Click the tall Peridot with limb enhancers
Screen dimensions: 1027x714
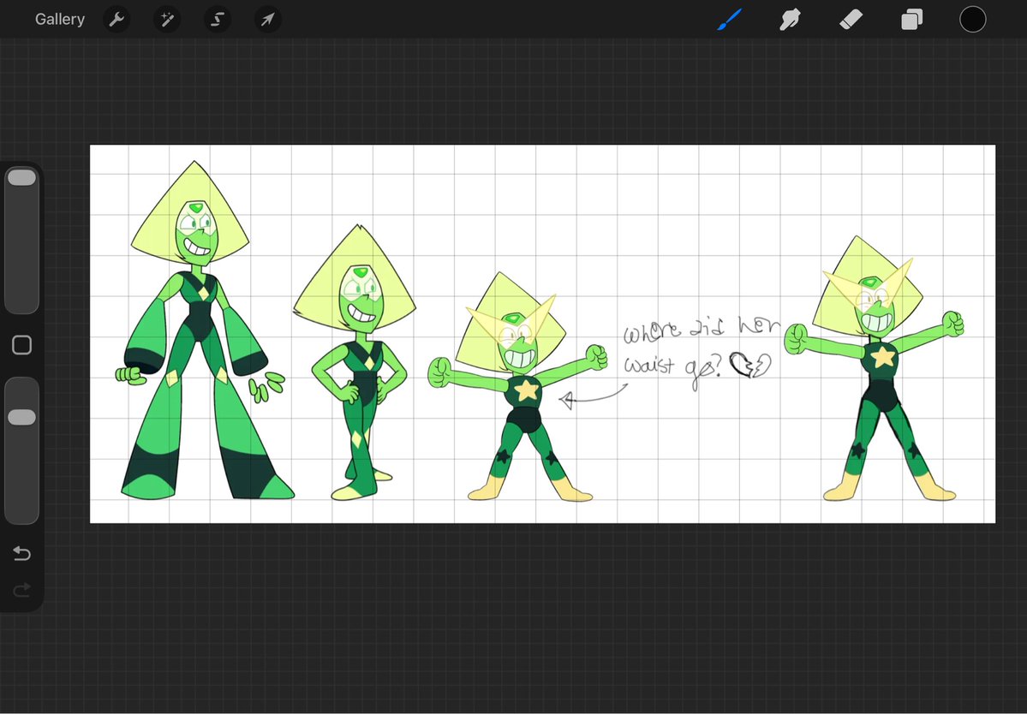click(204, 330)
